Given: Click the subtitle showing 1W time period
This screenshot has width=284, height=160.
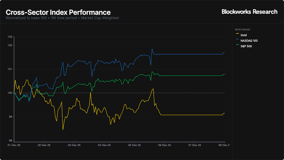Looking at the screenshot, I should coord(62,18).
